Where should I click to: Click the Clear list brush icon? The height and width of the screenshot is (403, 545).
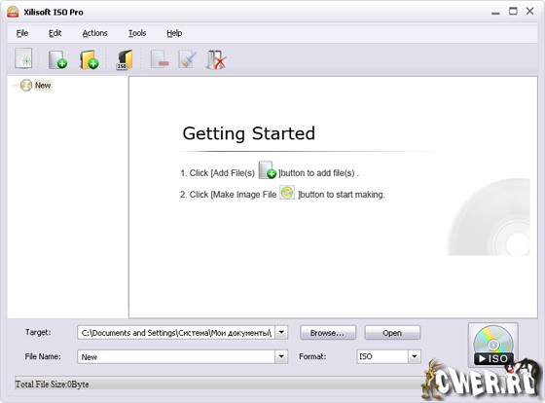click(187, 59)
